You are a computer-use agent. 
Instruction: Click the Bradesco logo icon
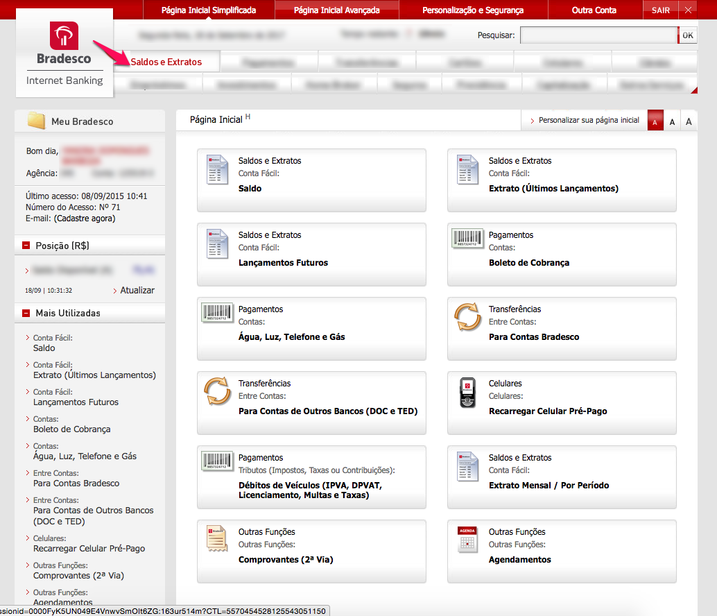tap(64, 35)
